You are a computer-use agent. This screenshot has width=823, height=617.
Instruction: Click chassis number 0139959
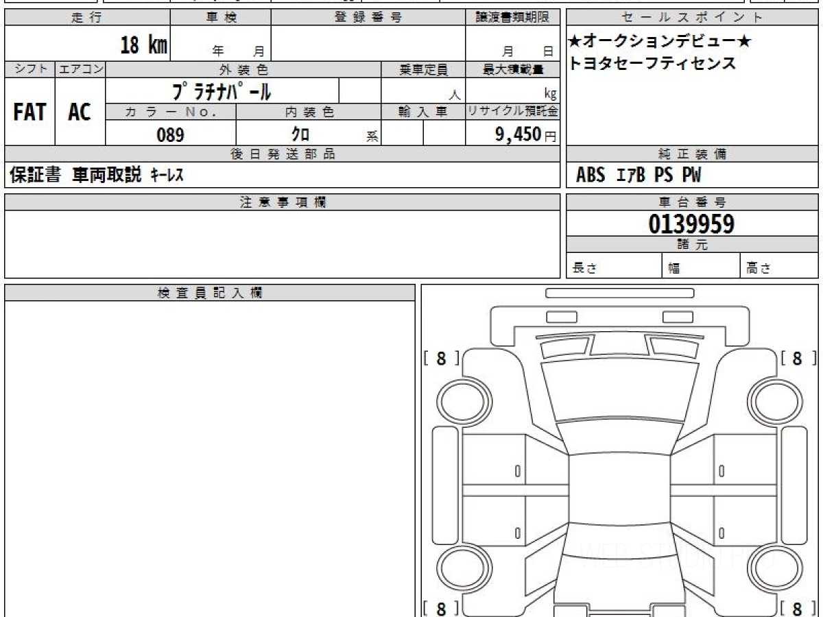click(691, 224)
